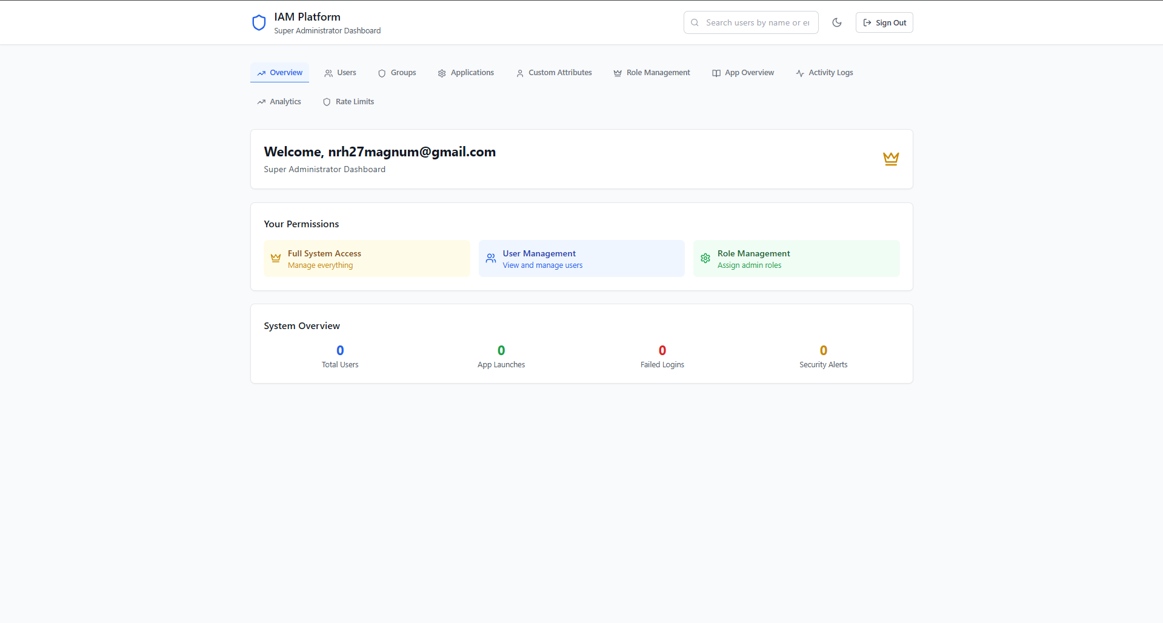Viewport: 1163px width, 623px height.
Task: Click the sign-out arrow icon
Action: [867, 22]
